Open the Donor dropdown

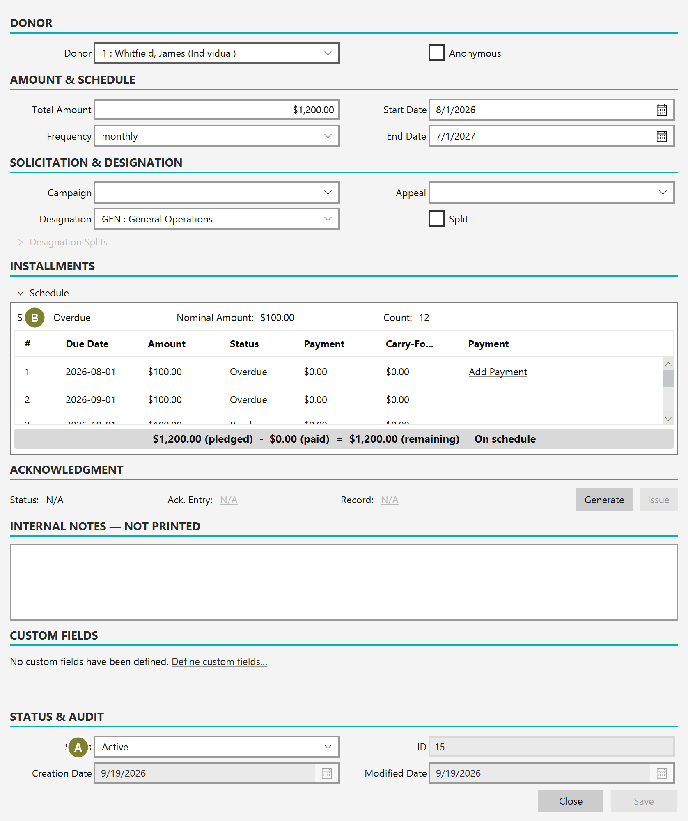pos(217,53)
